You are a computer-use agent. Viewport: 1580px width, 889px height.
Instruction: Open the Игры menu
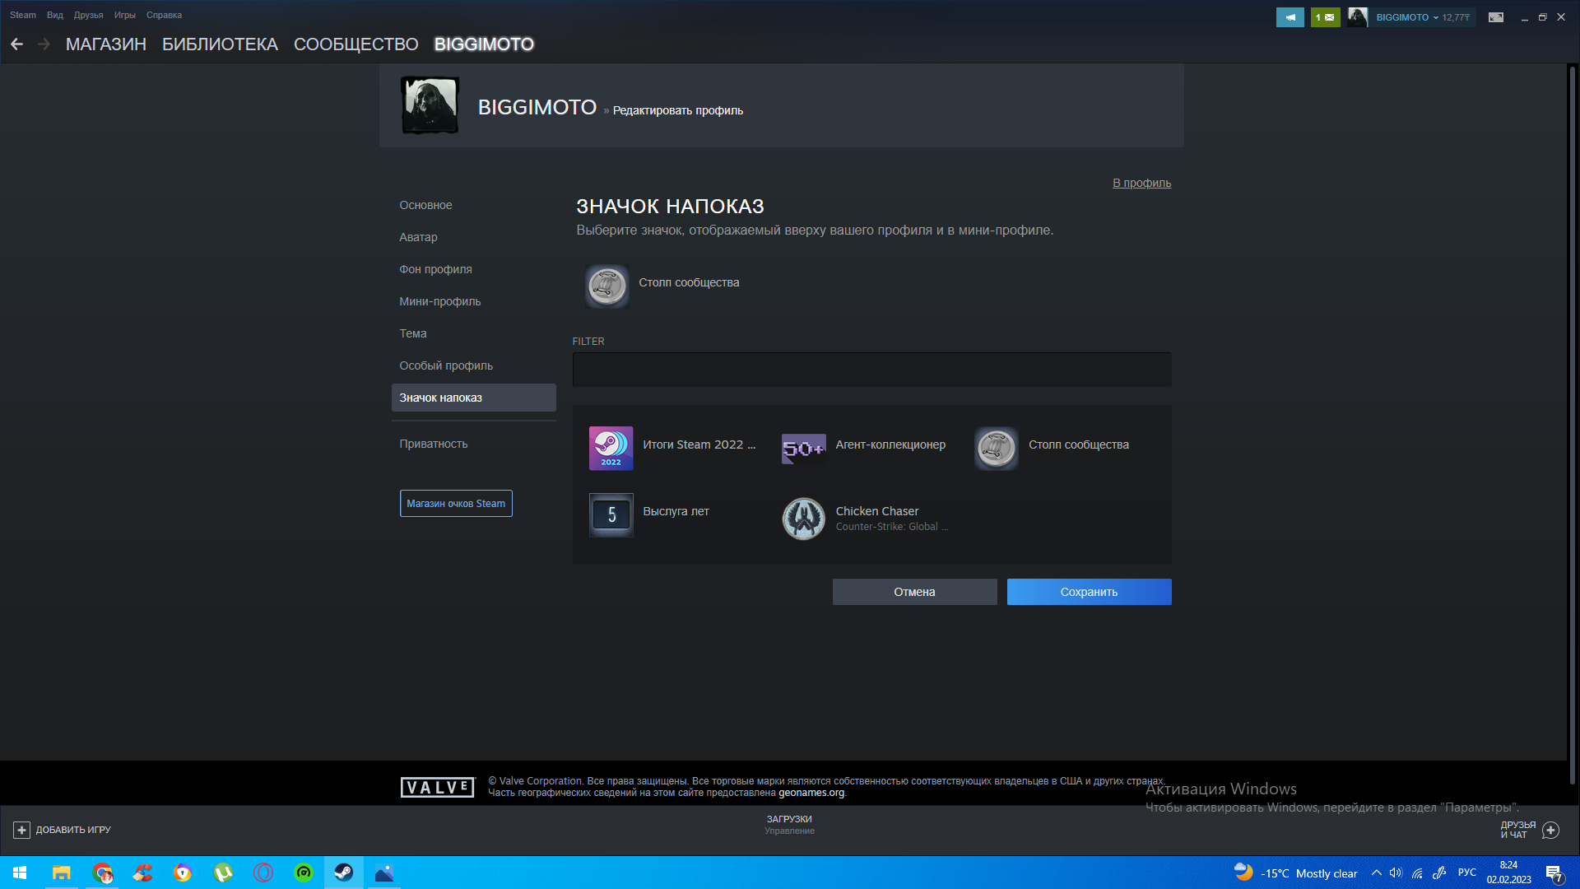coord(125,15)
